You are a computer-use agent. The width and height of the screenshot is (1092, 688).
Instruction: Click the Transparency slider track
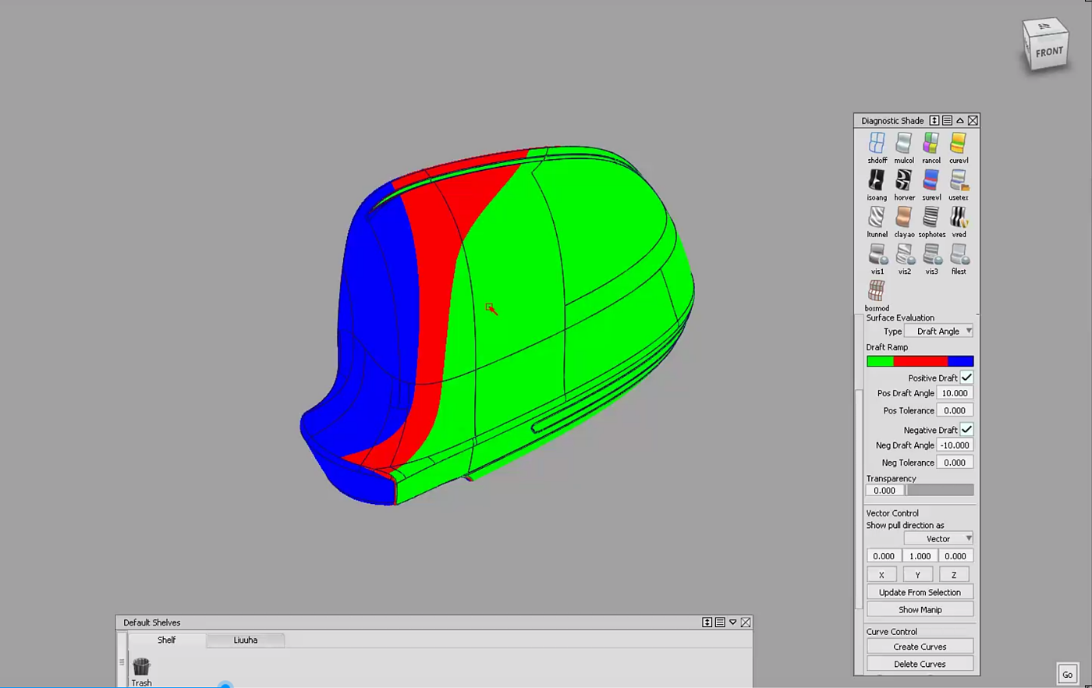[940, 491]
